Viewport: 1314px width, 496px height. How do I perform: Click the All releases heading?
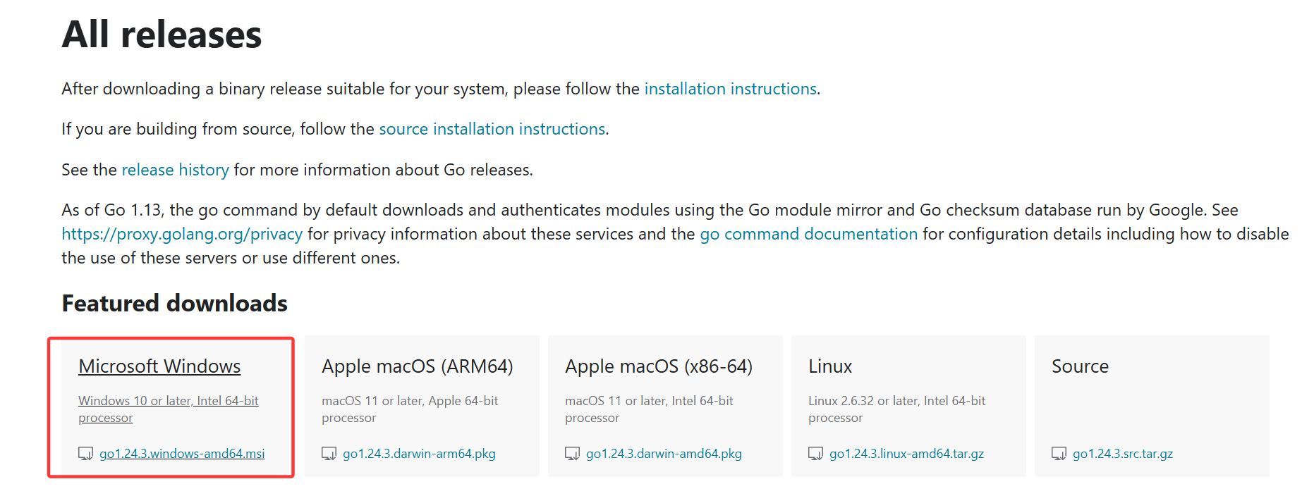[162, 35]
